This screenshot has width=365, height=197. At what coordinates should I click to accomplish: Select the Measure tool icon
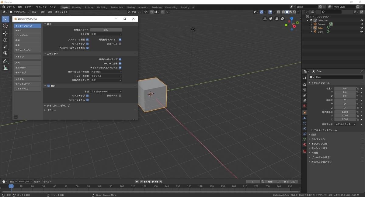tap(5, 68)
